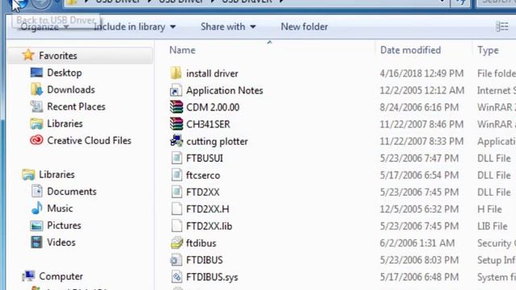Click the Application Notes shortcut icon
516x290 pixels.
[x=176, y=90]
